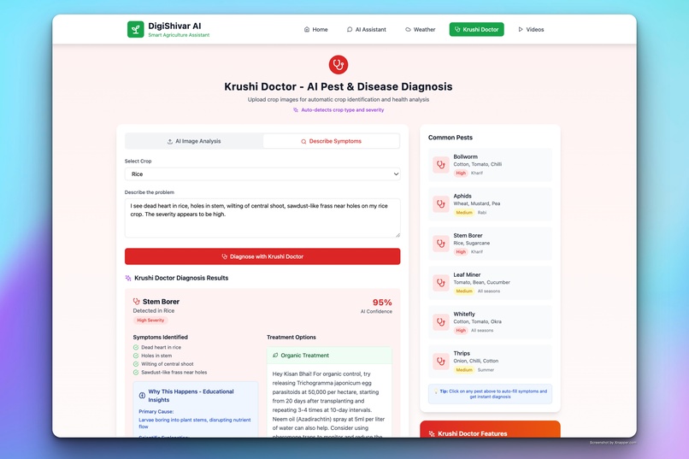Image resolution: width=689 pixels, height=459 pixels.
Task: Click the Stem Borer pest card icon
Action: point(441,244)
